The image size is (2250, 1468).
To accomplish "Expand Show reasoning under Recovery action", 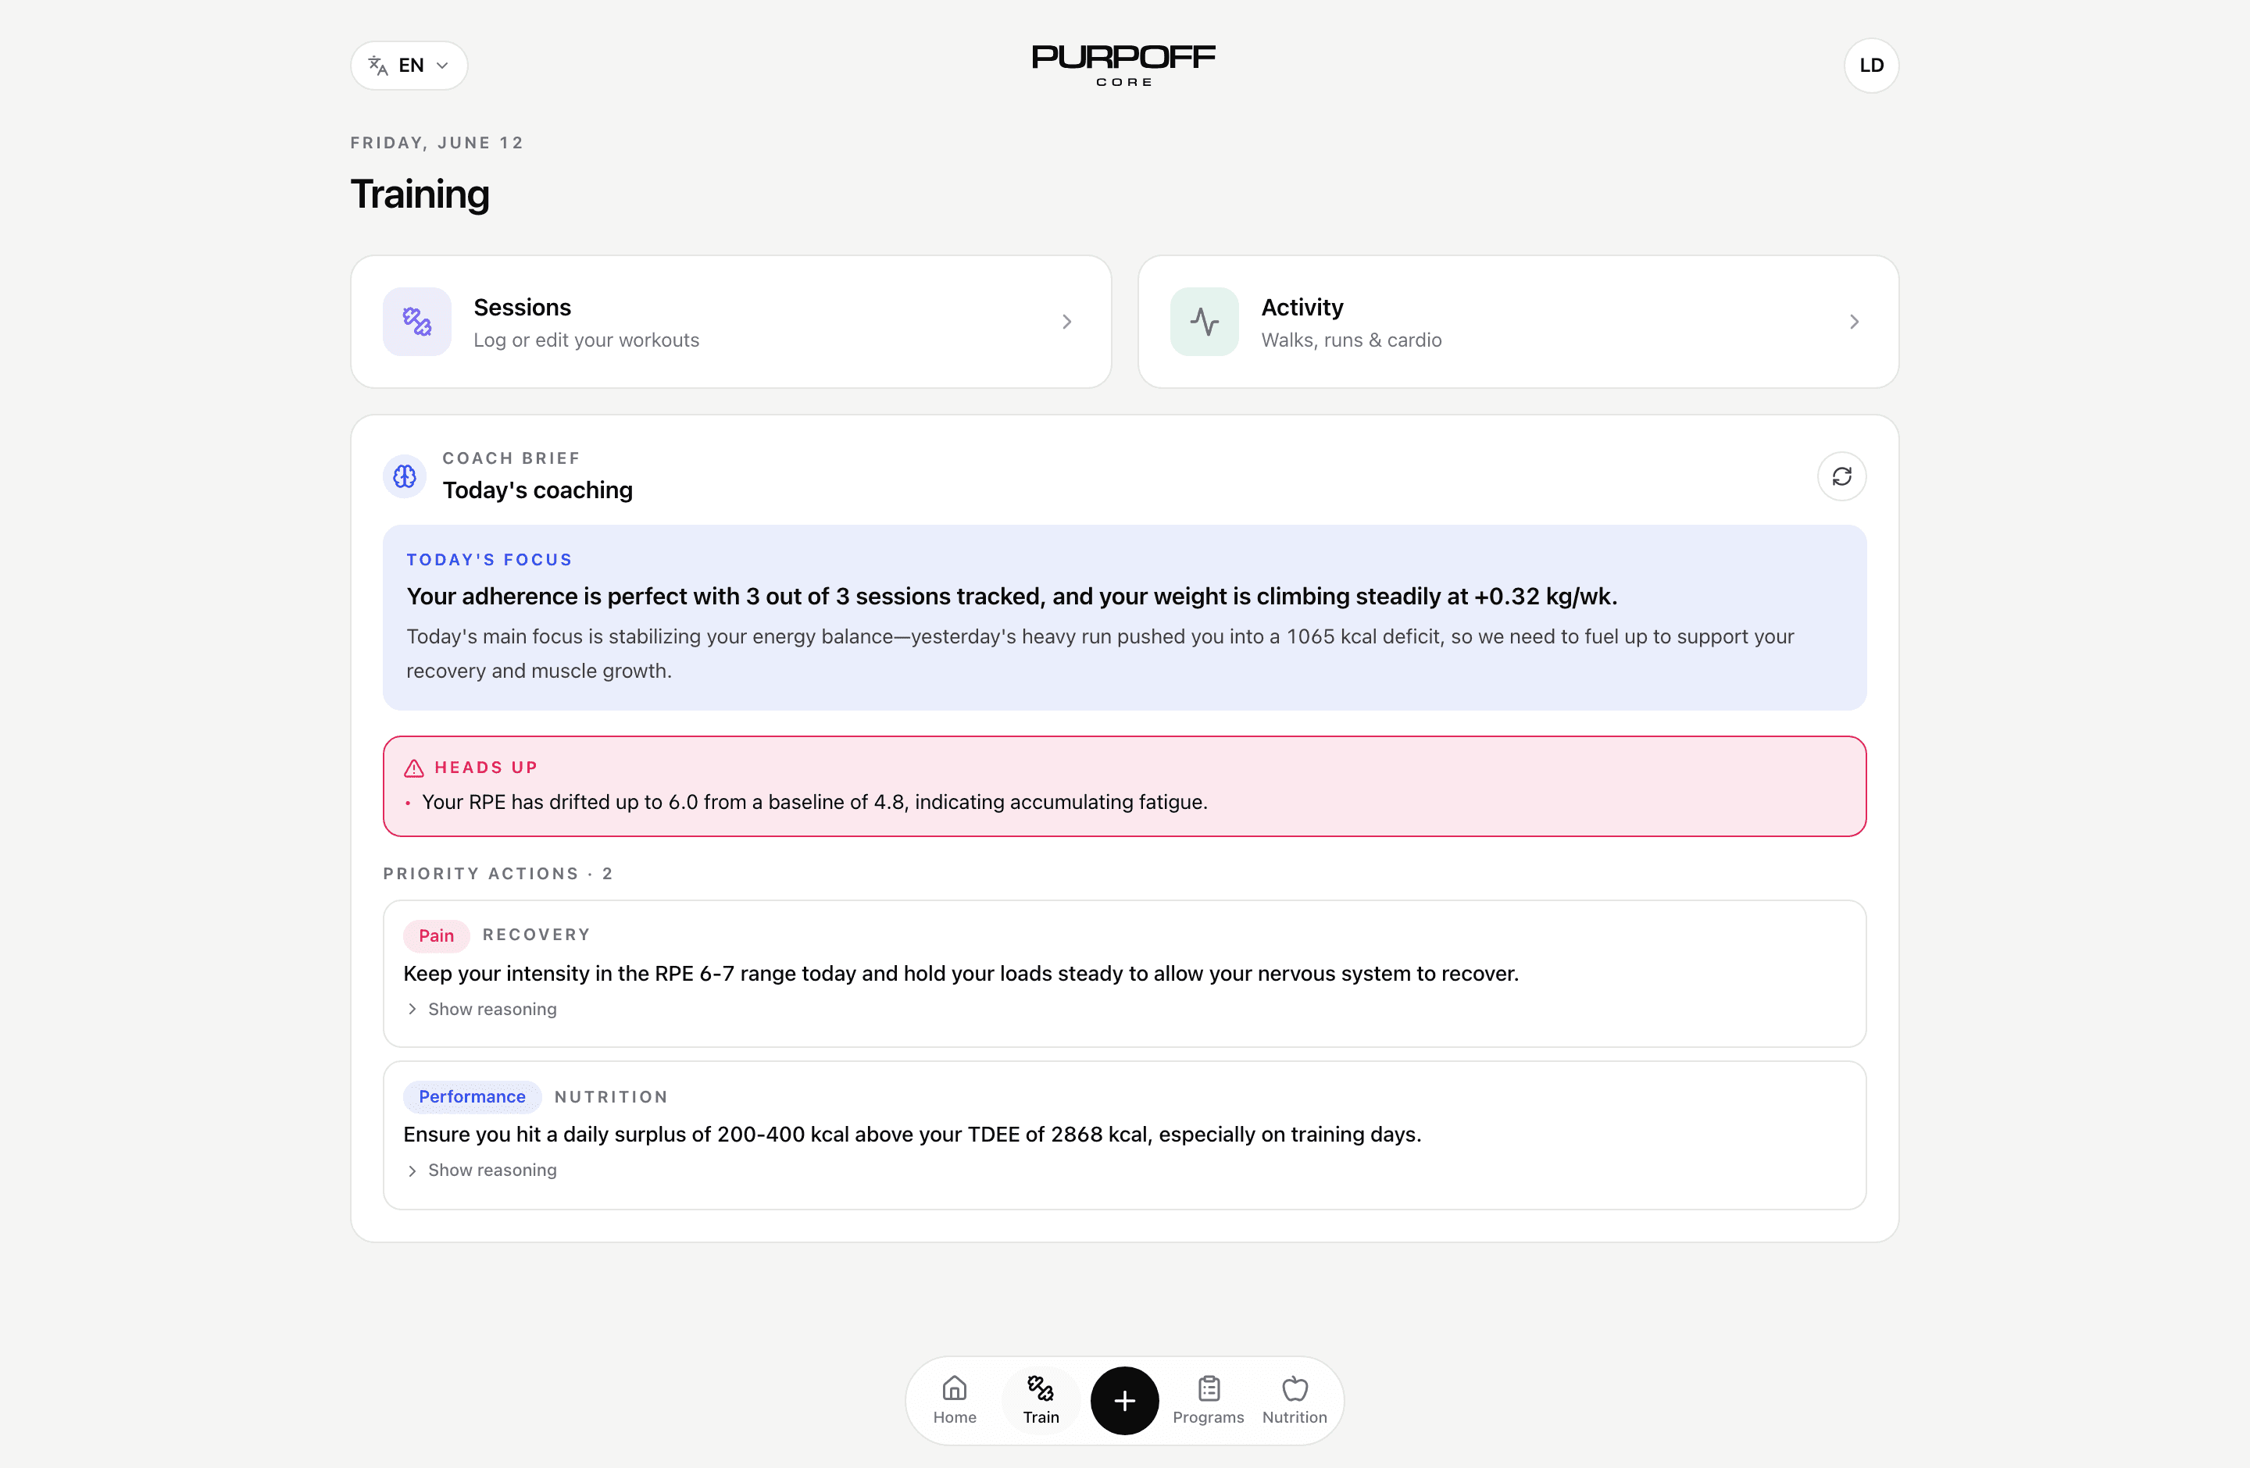I will (x=481, y=1009).
